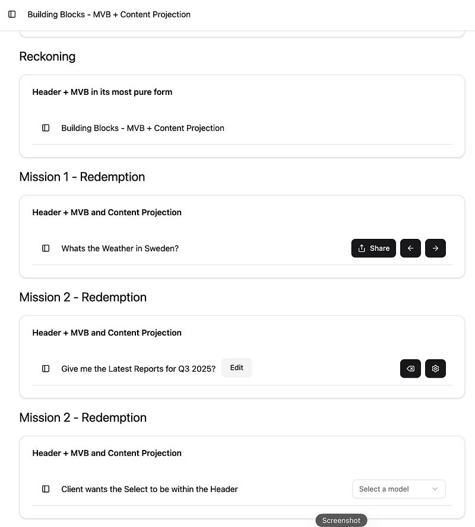The width and height of the screenshot is (475, 527).
Task: Click Client wants the Select header text
Action: point(150,489)
